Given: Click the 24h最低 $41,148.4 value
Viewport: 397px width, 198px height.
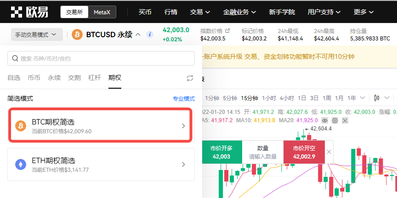Looking at the screenshot, I should pos(290,39).
